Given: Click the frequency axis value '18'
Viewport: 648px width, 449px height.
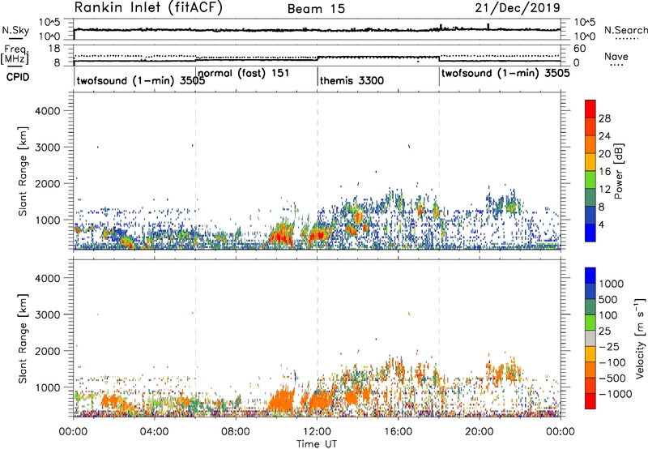Looking at the screenshot, I should (x=54, y=49).
